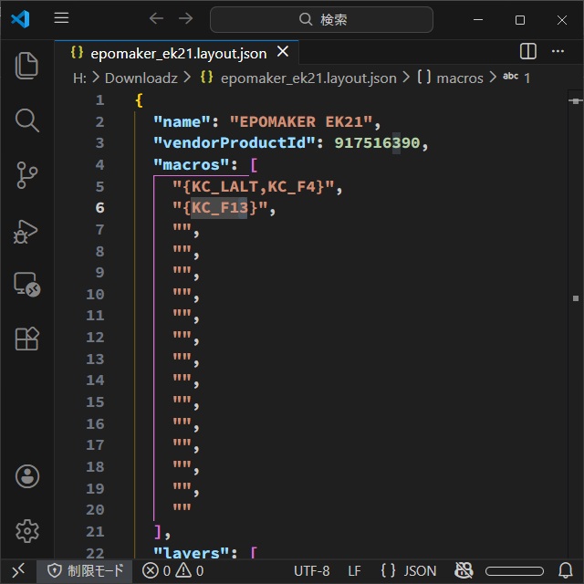This screenshot has height=584, width=584.
Task: Split the editor to the right
Action: pyautogui.click(x=528, y=52)
